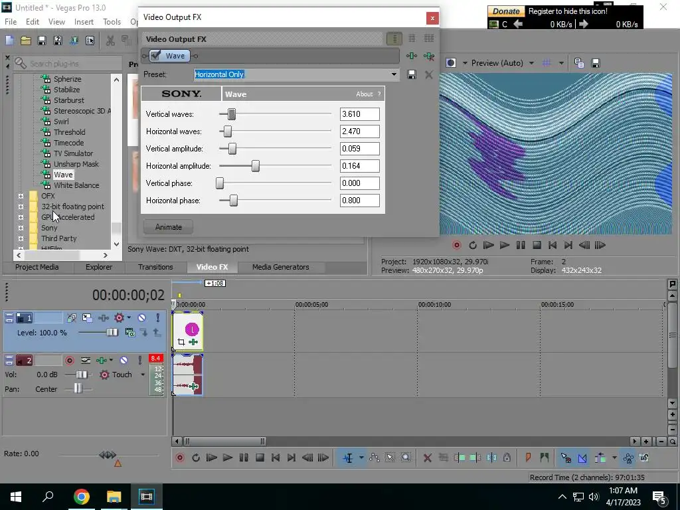Expand the Sony folder

[21, 228]
